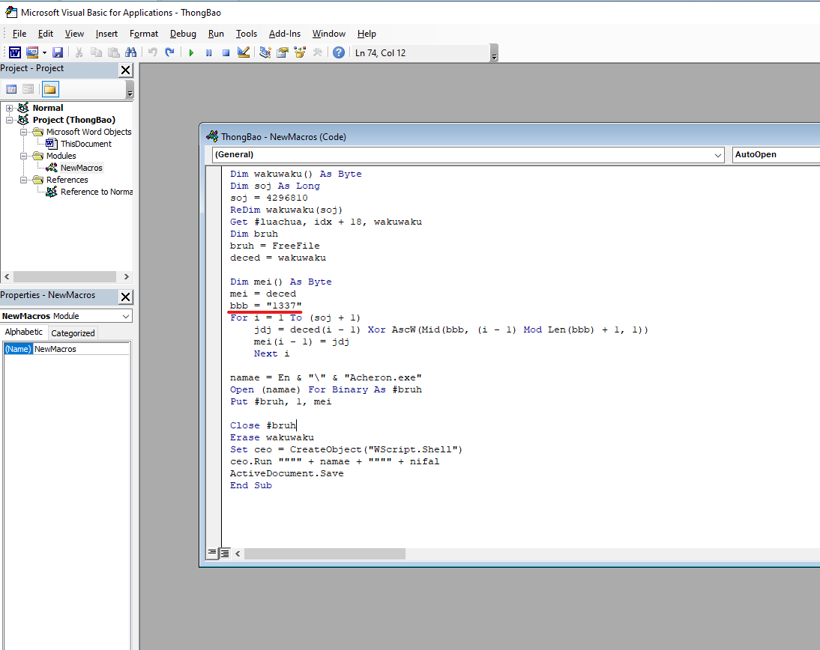This screenshot has height=650, width=820.
Task: Open the Run menu
Action: click(x=216, y=34)
